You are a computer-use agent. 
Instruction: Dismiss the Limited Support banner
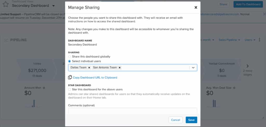(x=264, y=14)
